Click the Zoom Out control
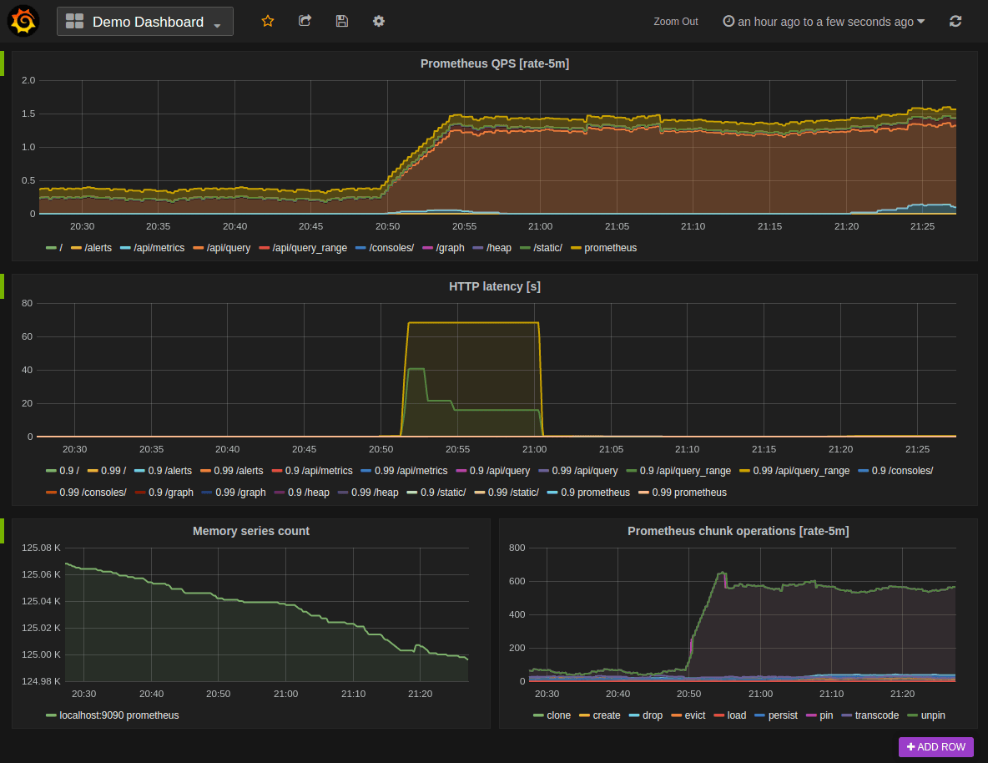 [675, 22]
